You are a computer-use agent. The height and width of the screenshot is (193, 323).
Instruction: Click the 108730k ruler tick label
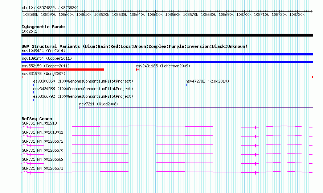point(297,14)
